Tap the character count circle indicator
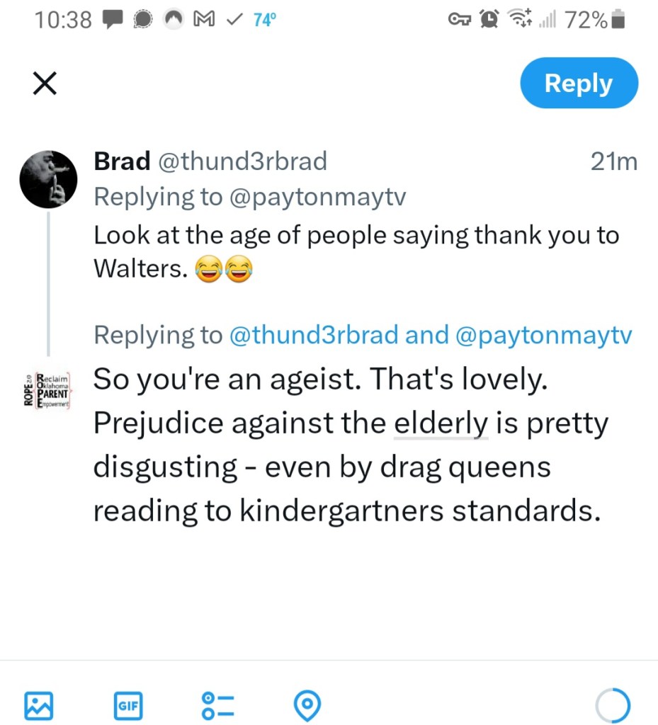 click(x=612, y=704)
